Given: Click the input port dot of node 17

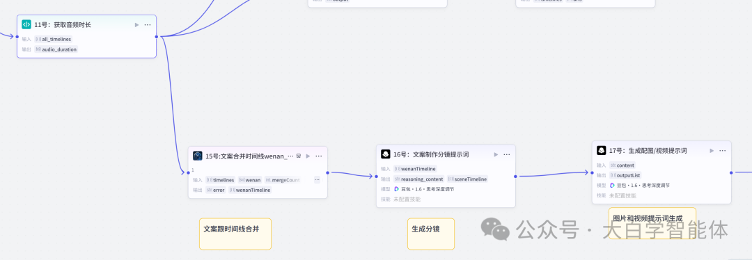Looking at the screenshot, I should [593, 172].
